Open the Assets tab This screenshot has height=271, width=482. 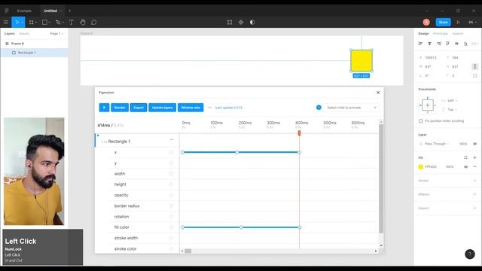pos(24,33)
